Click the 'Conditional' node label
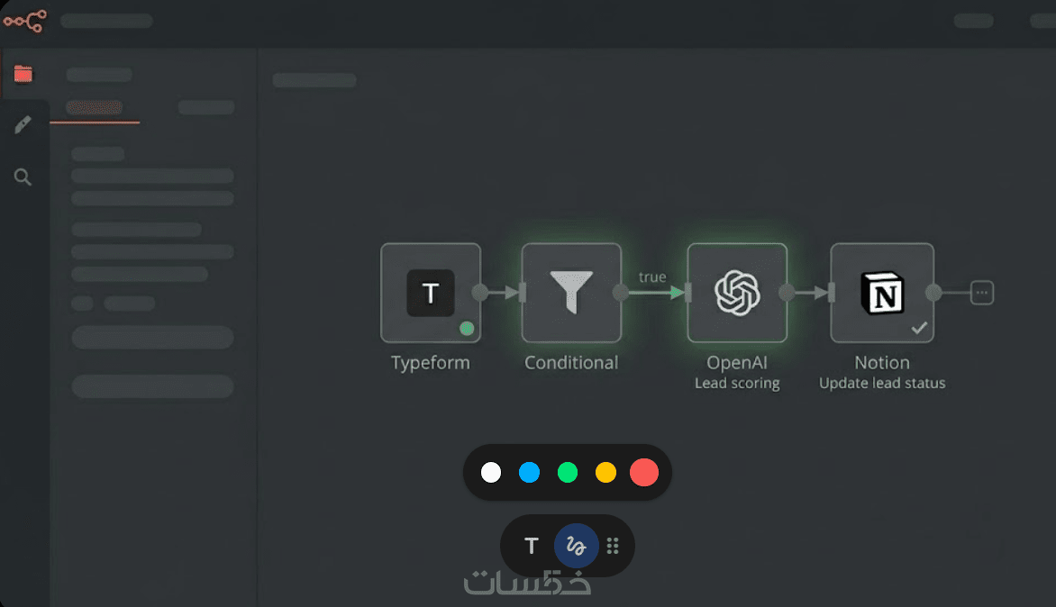The image size is (1056, 607). (x=571, y=363)
